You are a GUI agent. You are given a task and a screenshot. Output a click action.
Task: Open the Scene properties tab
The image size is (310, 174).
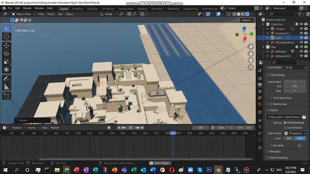(260, 98)
